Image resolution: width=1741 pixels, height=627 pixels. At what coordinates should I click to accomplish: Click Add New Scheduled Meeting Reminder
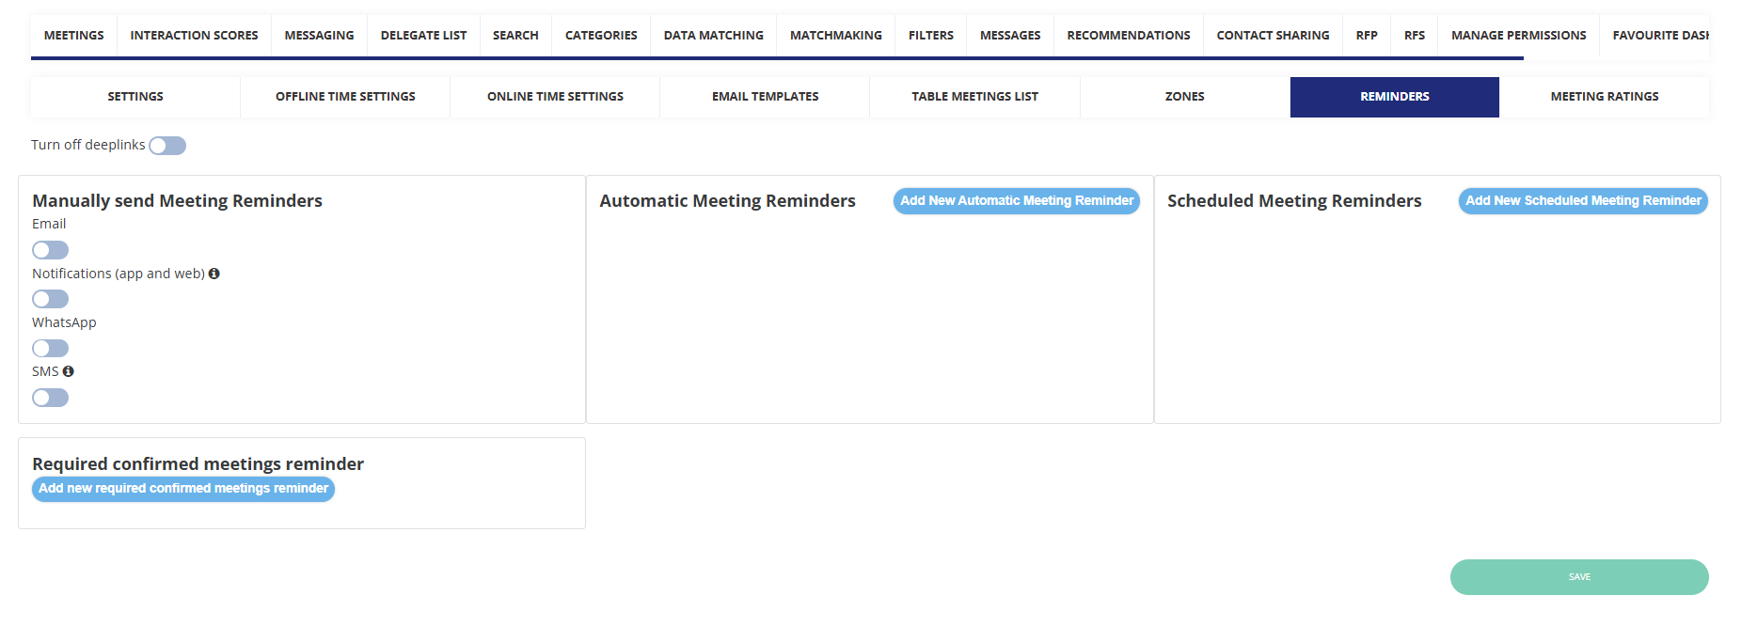1583,201
